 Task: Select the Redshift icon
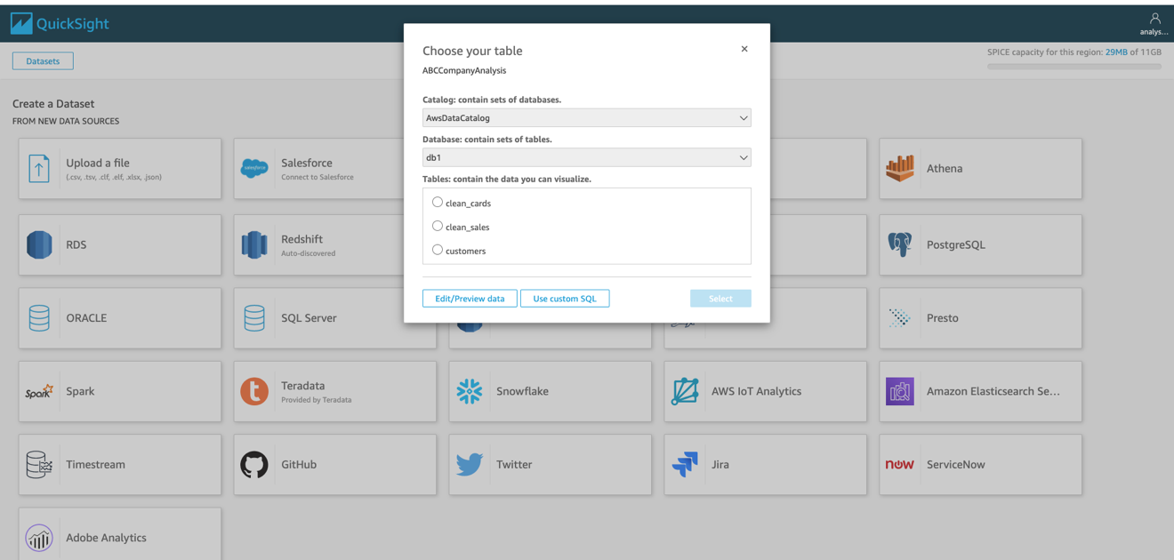point(254,244)
